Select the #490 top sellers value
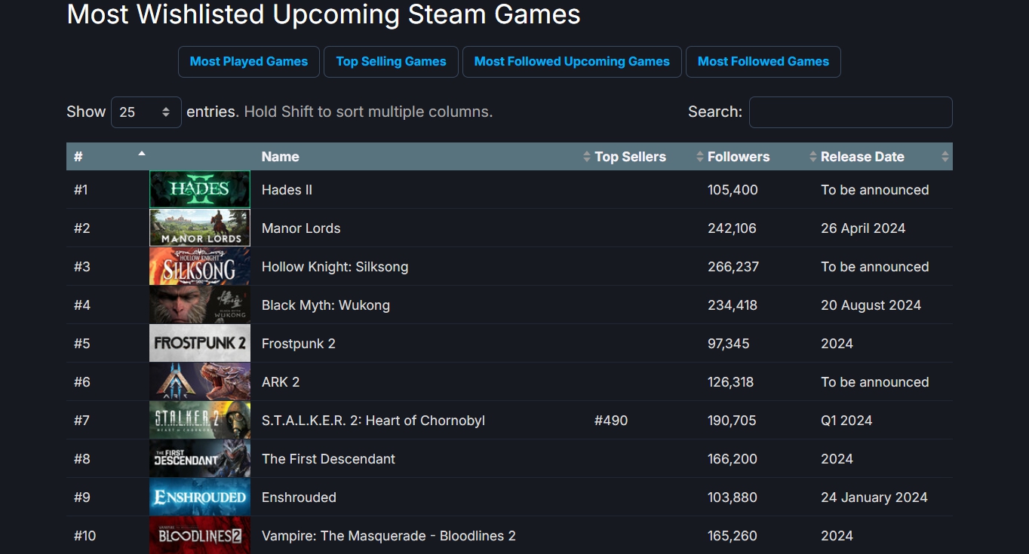Screen dimensions: 1029x554 [x=611, y=421]
